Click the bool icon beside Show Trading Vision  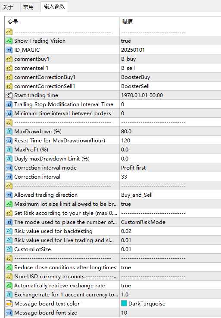9,41
